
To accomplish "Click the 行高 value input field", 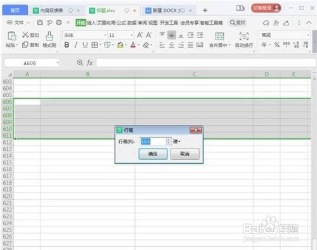I will click(x=153, y=141).
